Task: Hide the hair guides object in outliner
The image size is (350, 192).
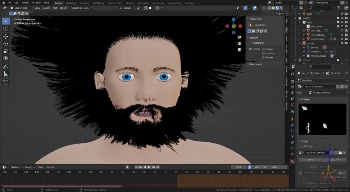Action: click(x=342, y=26)
